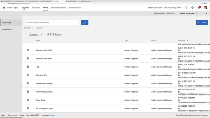Sort by the Type column header
Screen dimensions: 210x118
click(126, 41)
